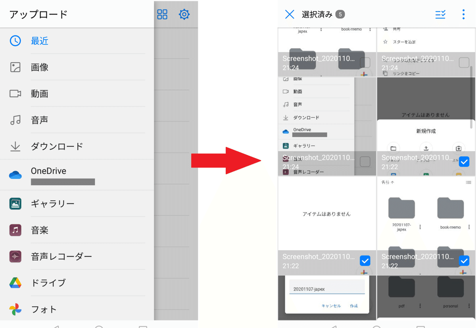This screenshot has width=476, height=328.
Task: Open ギャラリー (Gallery) app source
Action: click(x=77, y=204)
